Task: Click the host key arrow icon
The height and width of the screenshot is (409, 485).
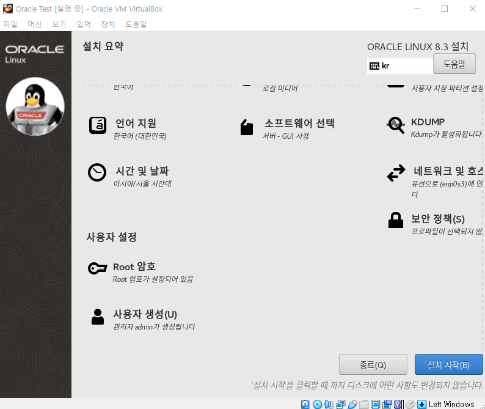Action: (x=421, y=404)
